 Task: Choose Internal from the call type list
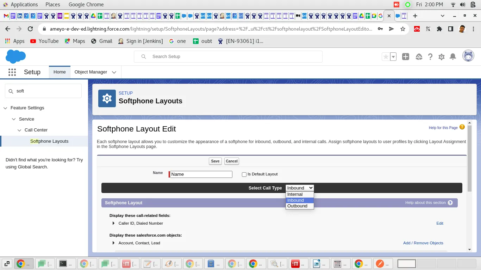300,194
